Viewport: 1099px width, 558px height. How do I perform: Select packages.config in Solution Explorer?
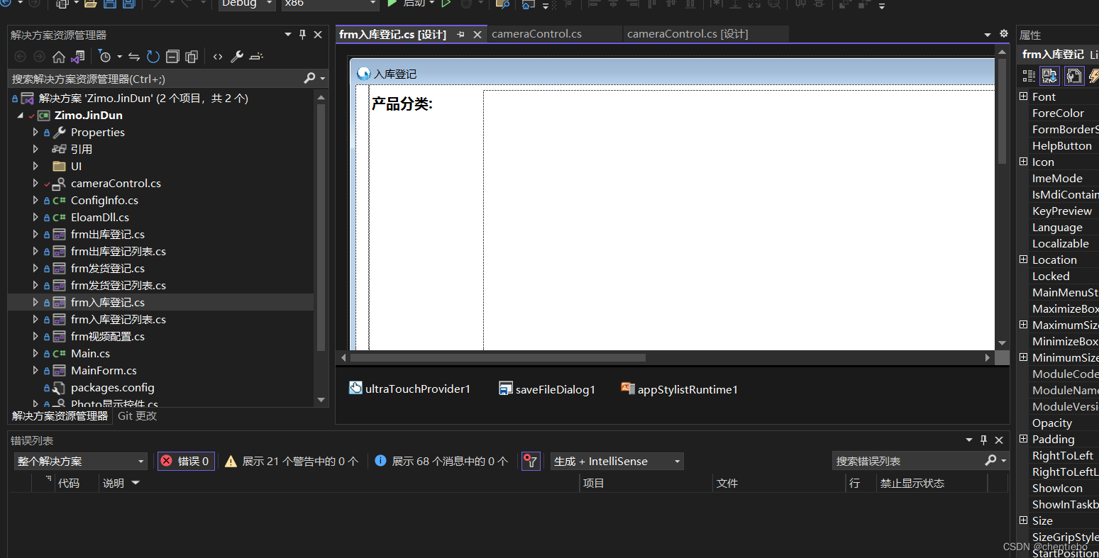112,387
